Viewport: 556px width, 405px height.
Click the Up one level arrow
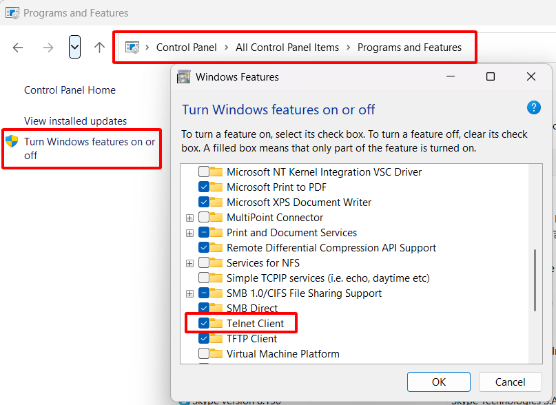[x=99, y=48]
